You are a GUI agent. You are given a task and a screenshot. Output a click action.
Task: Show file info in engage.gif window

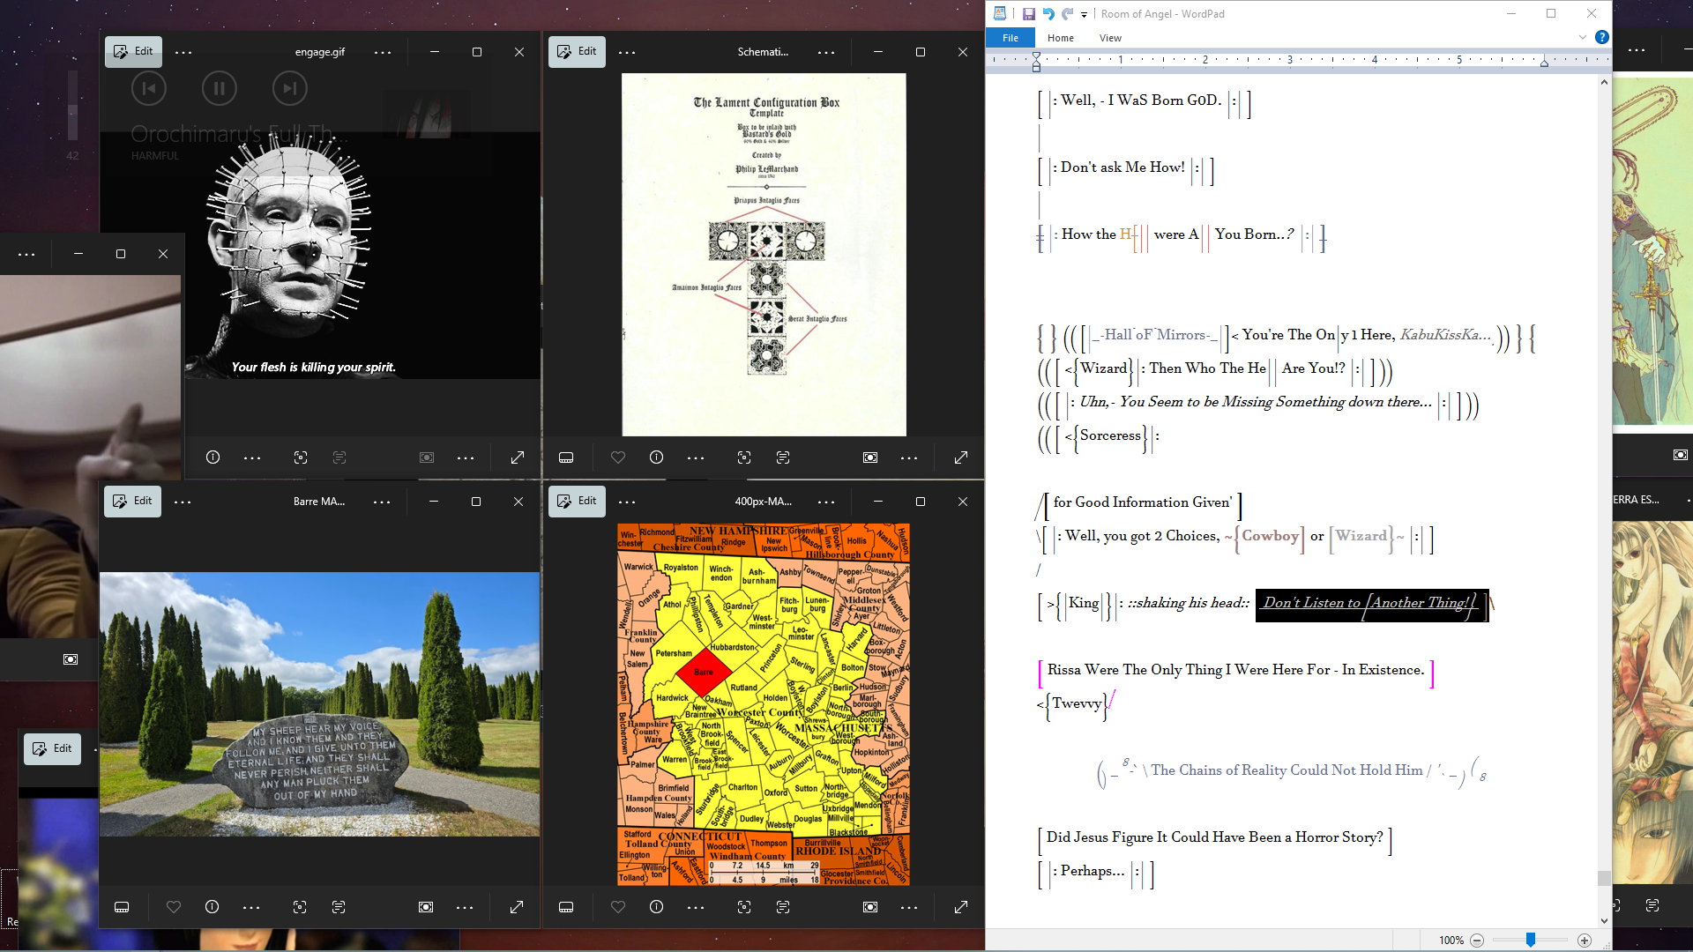(213, 457)
